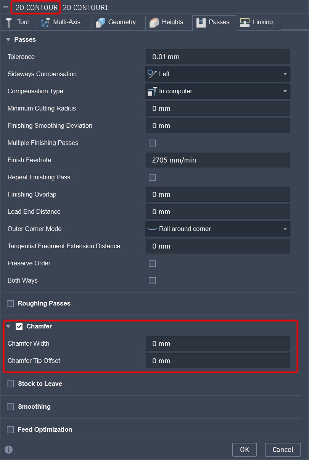The width and height of the screenshot is (309, 460).
Task: Enable the Both Ways checkbox
Action: [152, 281]
